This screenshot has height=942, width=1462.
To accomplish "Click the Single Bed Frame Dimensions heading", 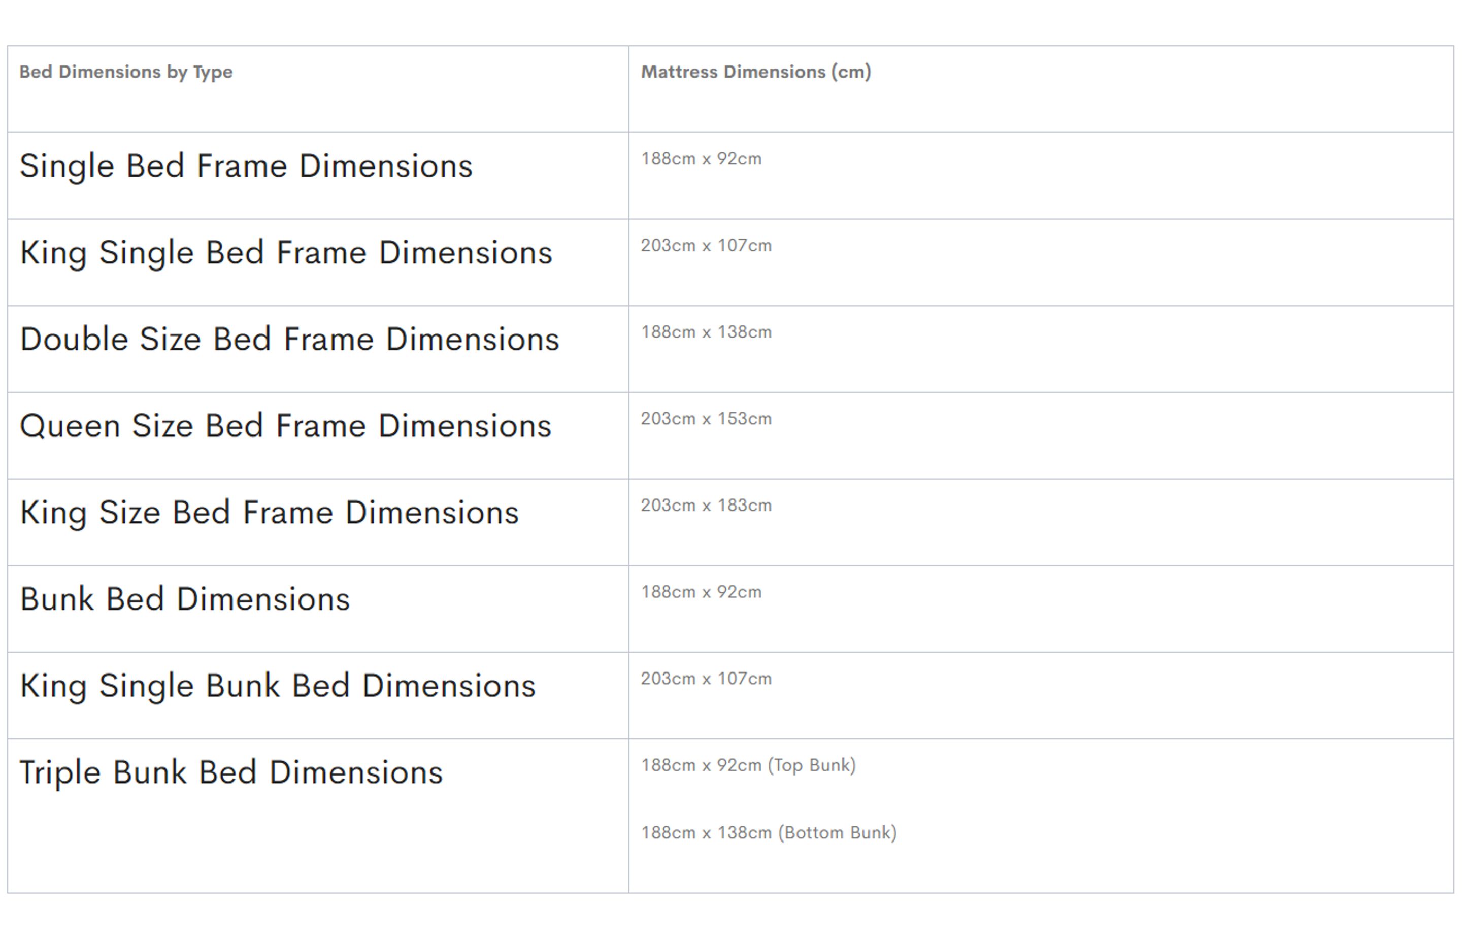I will 246,166.
